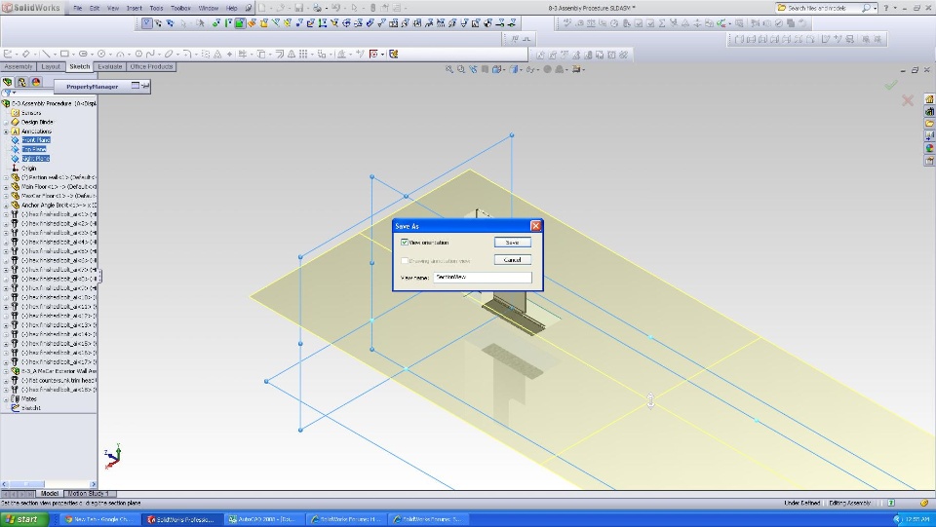936x527 pixels.
Task: Open the Tools menu
Action: tap(156, 9)
